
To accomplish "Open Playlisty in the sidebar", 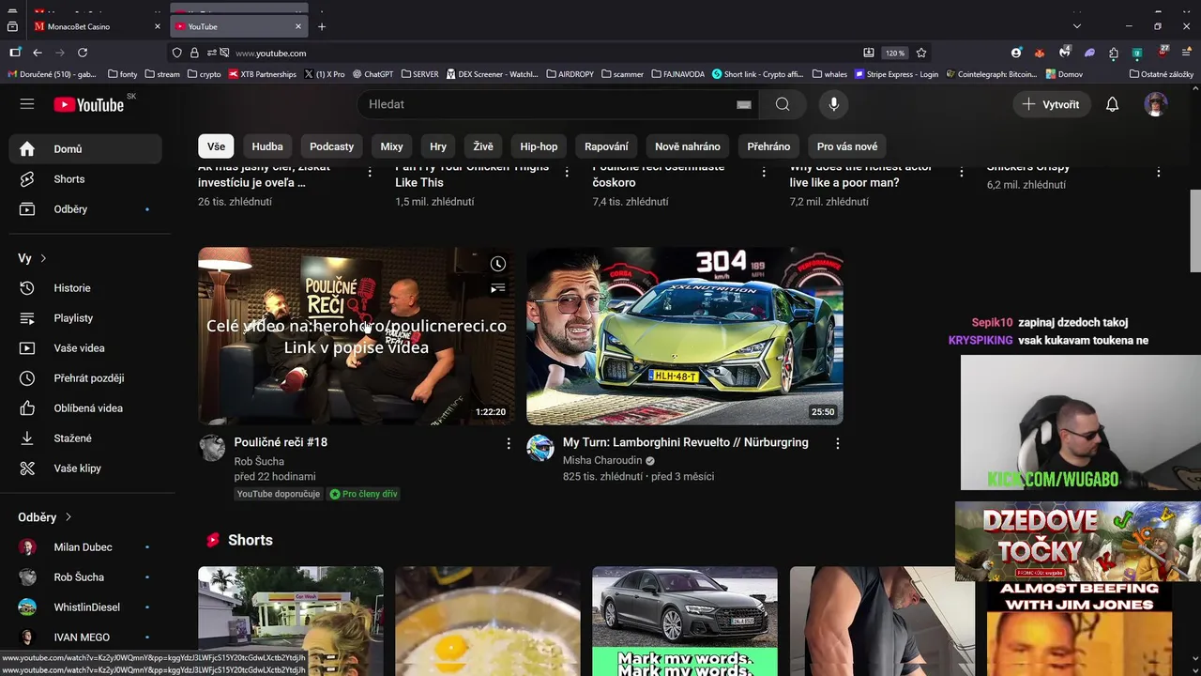I will point(85,318).
